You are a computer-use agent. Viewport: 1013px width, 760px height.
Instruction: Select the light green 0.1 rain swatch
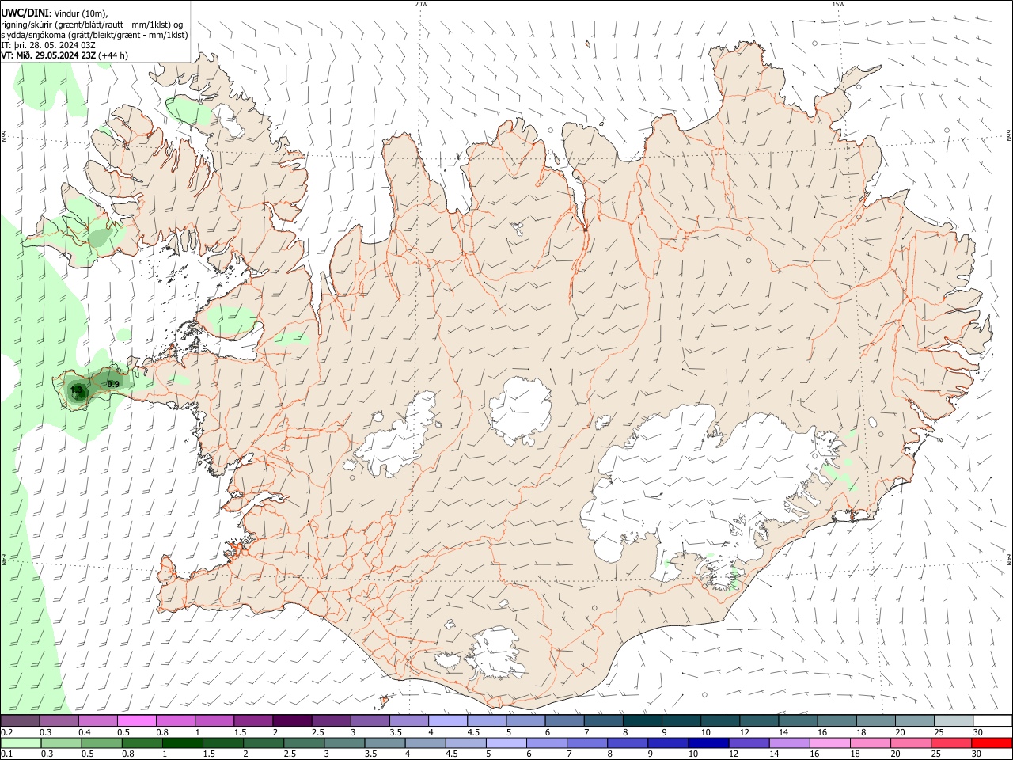[21, 743]
